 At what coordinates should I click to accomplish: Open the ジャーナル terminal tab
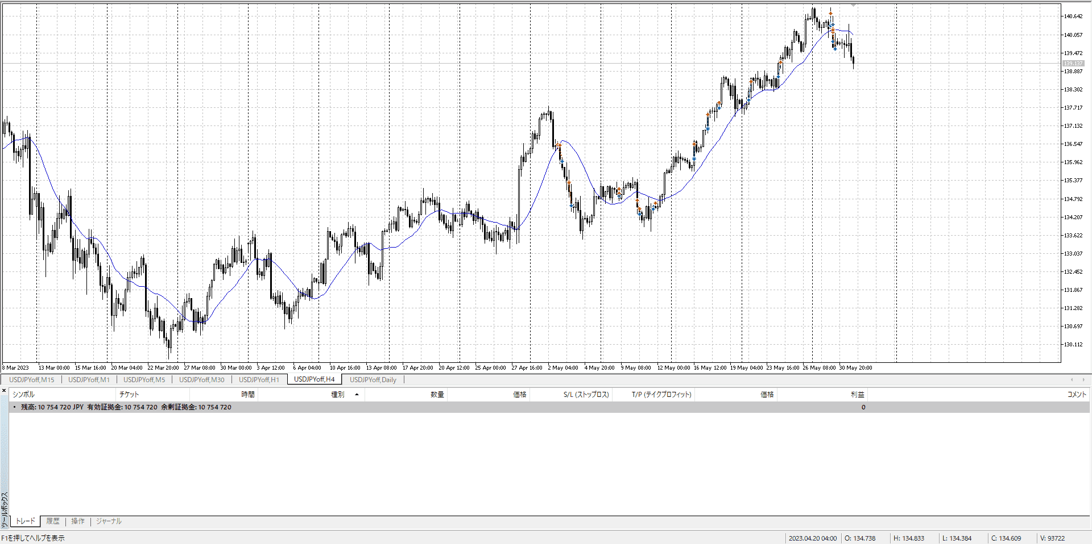109,521
